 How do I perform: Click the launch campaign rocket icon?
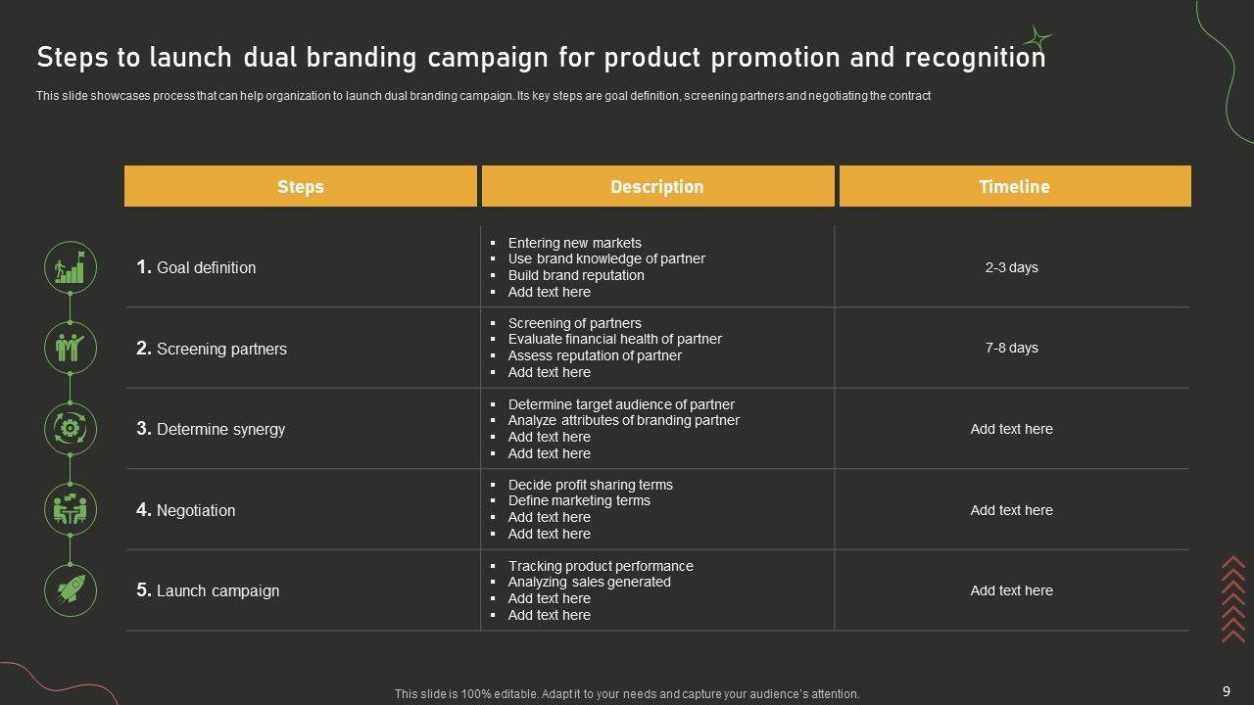click(71, 590)
